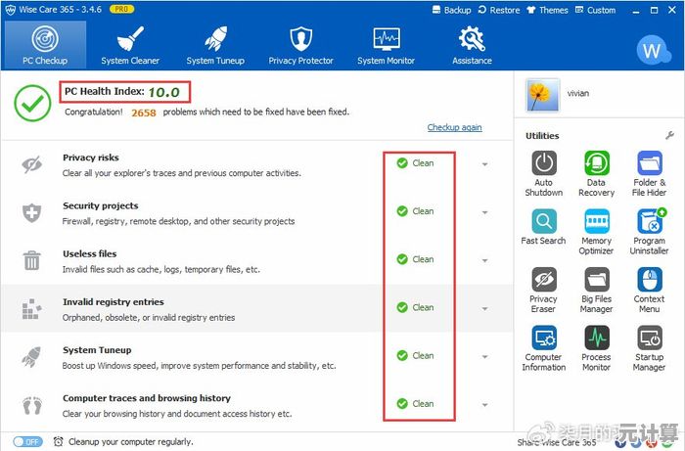Open the Assistance tab
The width and height of the screenshot is (685, 451).
pos(472,45)
